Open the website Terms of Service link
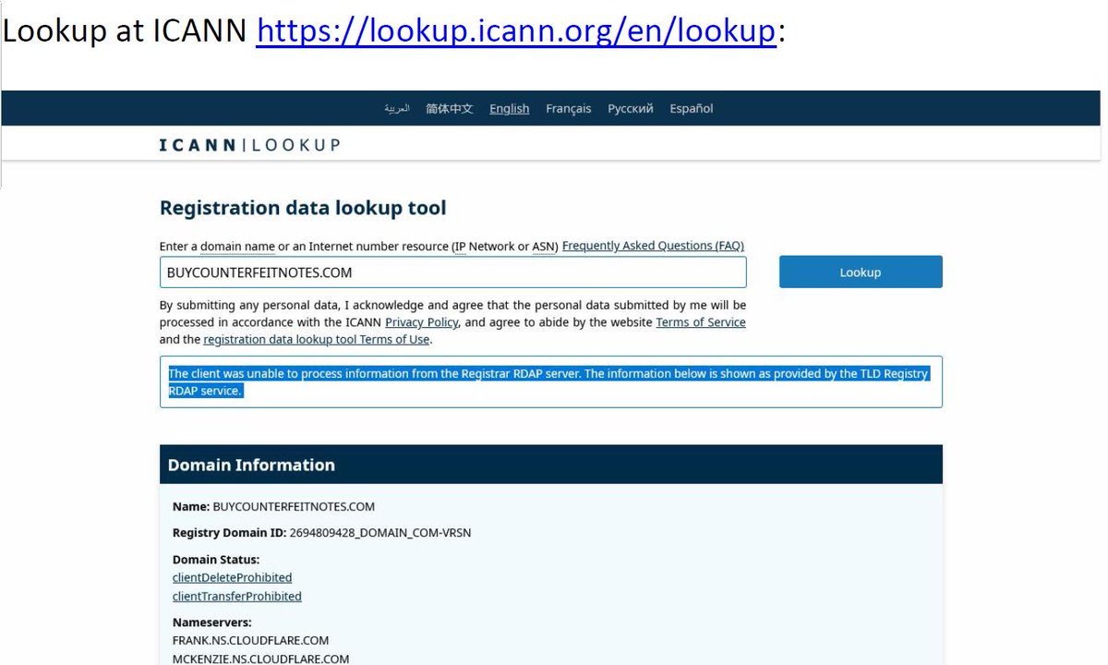The image size is (1108, 665). click(701, 322)
